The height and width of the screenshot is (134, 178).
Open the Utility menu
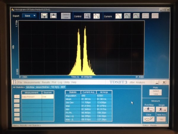tap(67, 82)
